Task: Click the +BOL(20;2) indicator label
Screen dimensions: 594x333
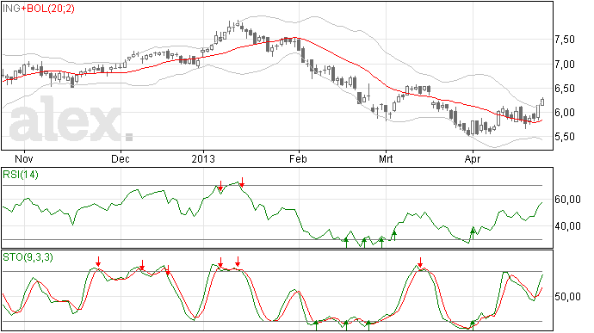Action: 47,8
